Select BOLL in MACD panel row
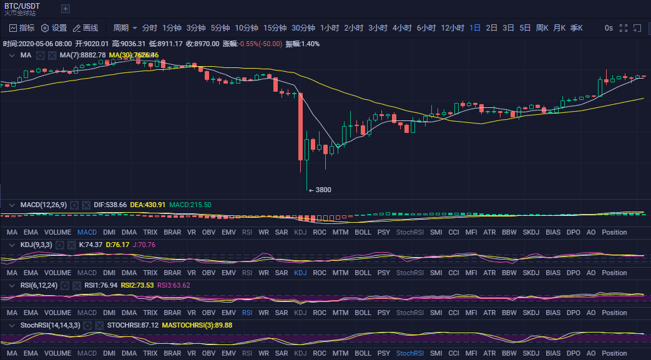Viewport: 651px width, 360px height. pyautogui.click(x=363, y=232)
